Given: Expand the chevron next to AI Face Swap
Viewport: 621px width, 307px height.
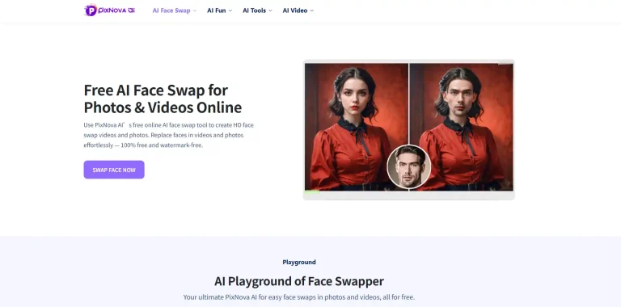Looking at the screenshot, I should pyautogui.click(x=194, y=11).
